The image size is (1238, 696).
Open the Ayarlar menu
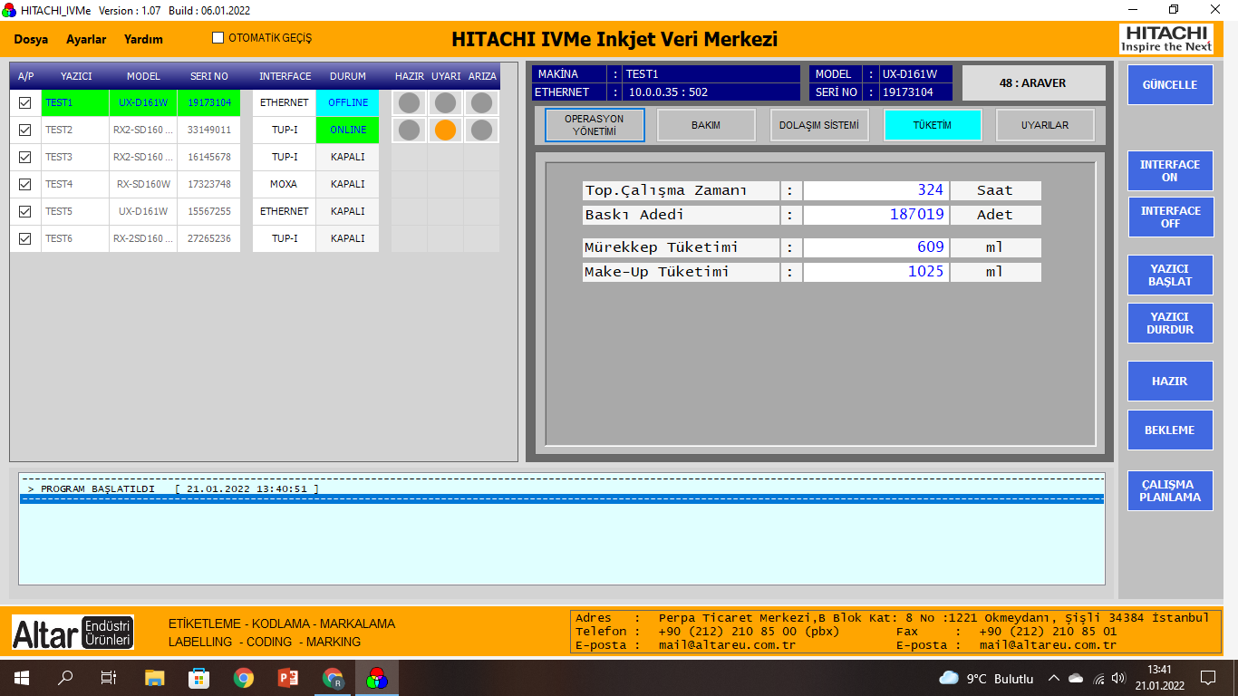click(x=86, y=39)
